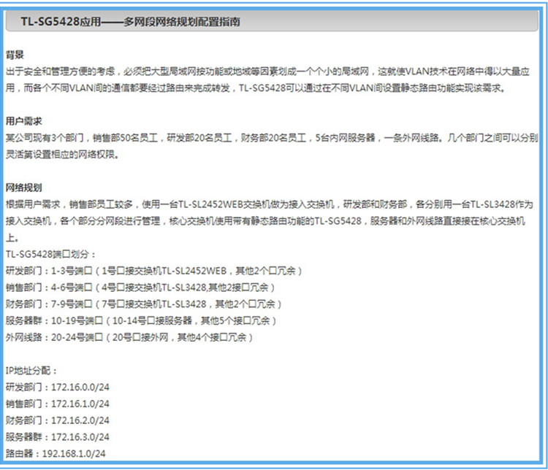Click the line starting '根据用户需求，销售部员工较多'
Screen dimensions: 548x470
[269, 204]
